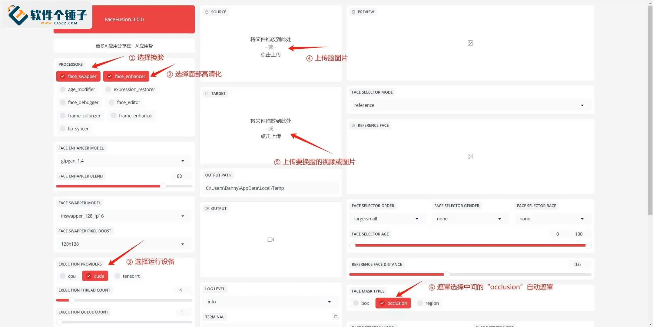Uncheck the face_swapper processor

tap(78, 76)
